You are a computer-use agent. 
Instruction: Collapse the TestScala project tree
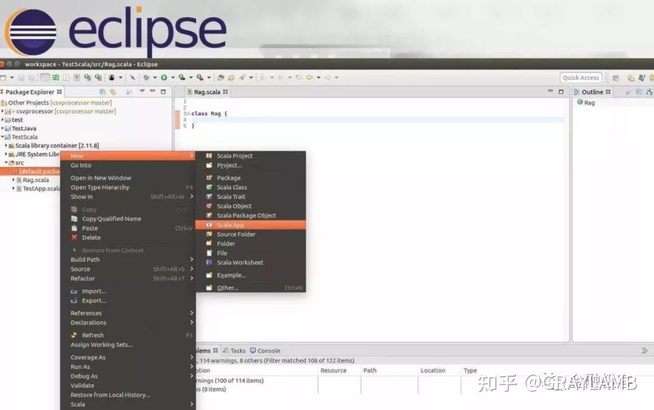(x=5, y=137)
